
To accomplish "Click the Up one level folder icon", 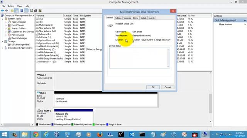I will pyautogui.click(x=12, y=10).
